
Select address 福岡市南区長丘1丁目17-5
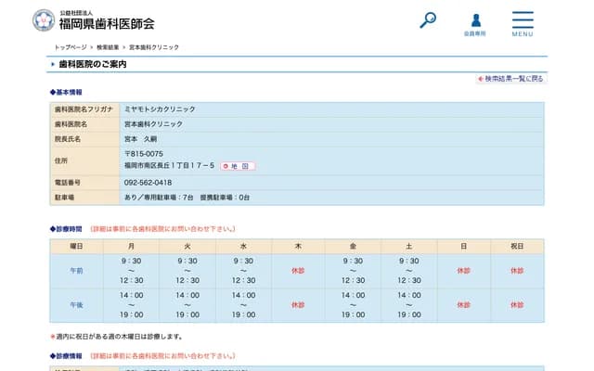tap(169, 165)
